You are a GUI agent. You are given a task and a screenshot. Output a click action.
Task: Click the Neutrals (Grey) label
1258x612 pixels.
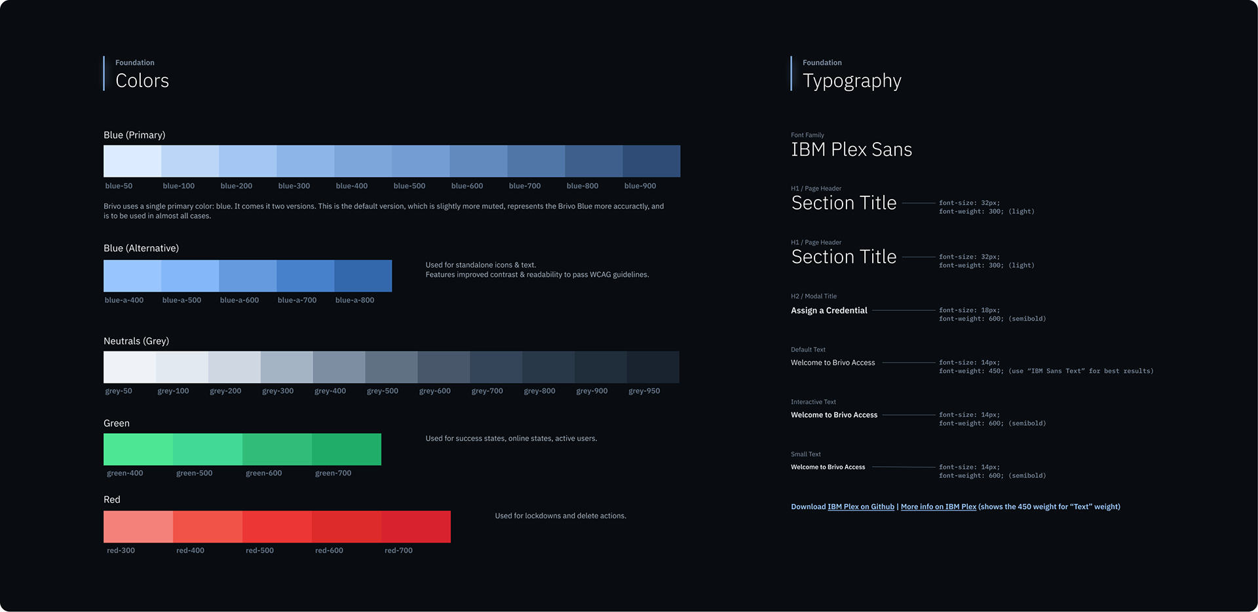click(x=136, y=341)
